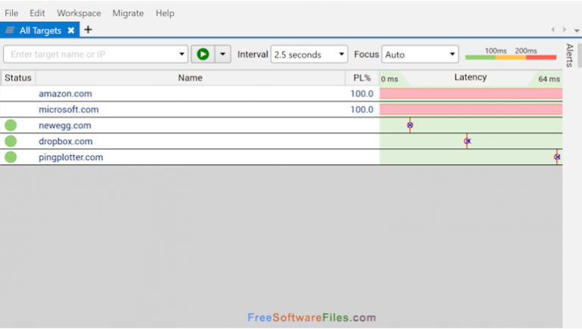The height and width of the screenshot is (329, 582).
Task: Click the pingplotter.com latency marker
Action: click(x=557, y=157)
